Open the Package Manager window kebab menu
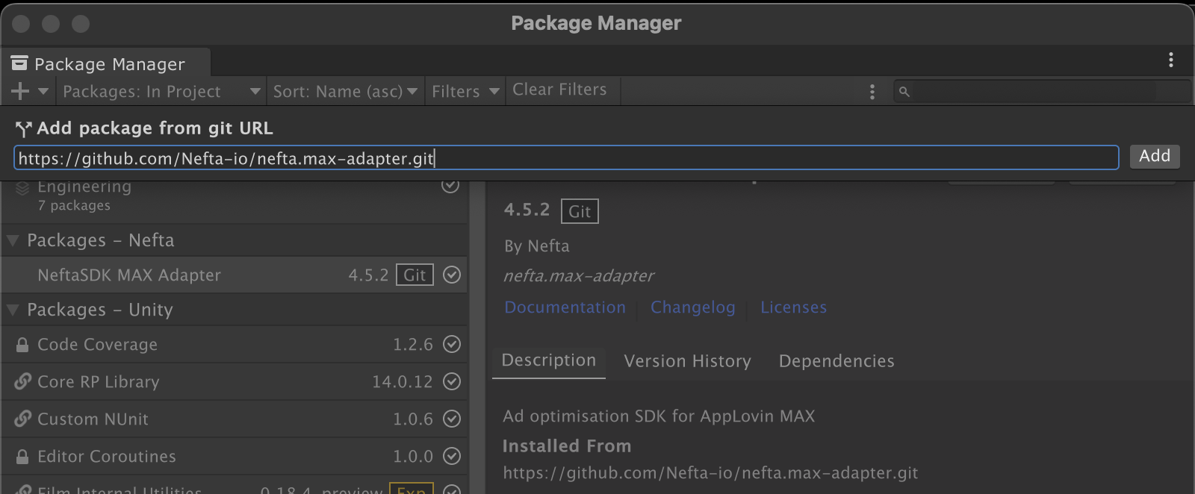The height and width of the screenshot is (494, 1195). 1170,60
